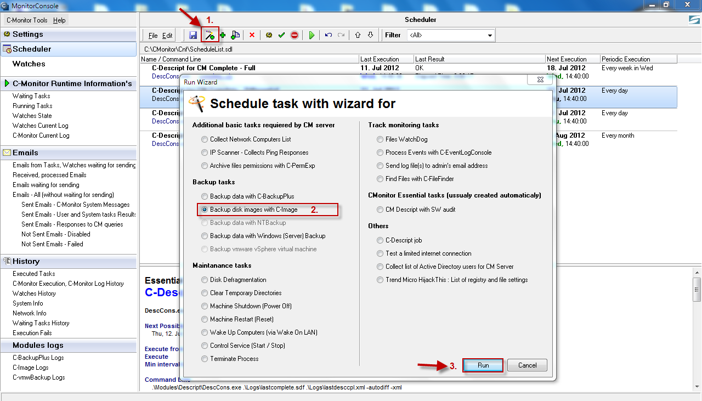The height and width of the screenshot is (401, 702).
Task: Open Not Sent Emails - Failed
Action: [52, 244]
